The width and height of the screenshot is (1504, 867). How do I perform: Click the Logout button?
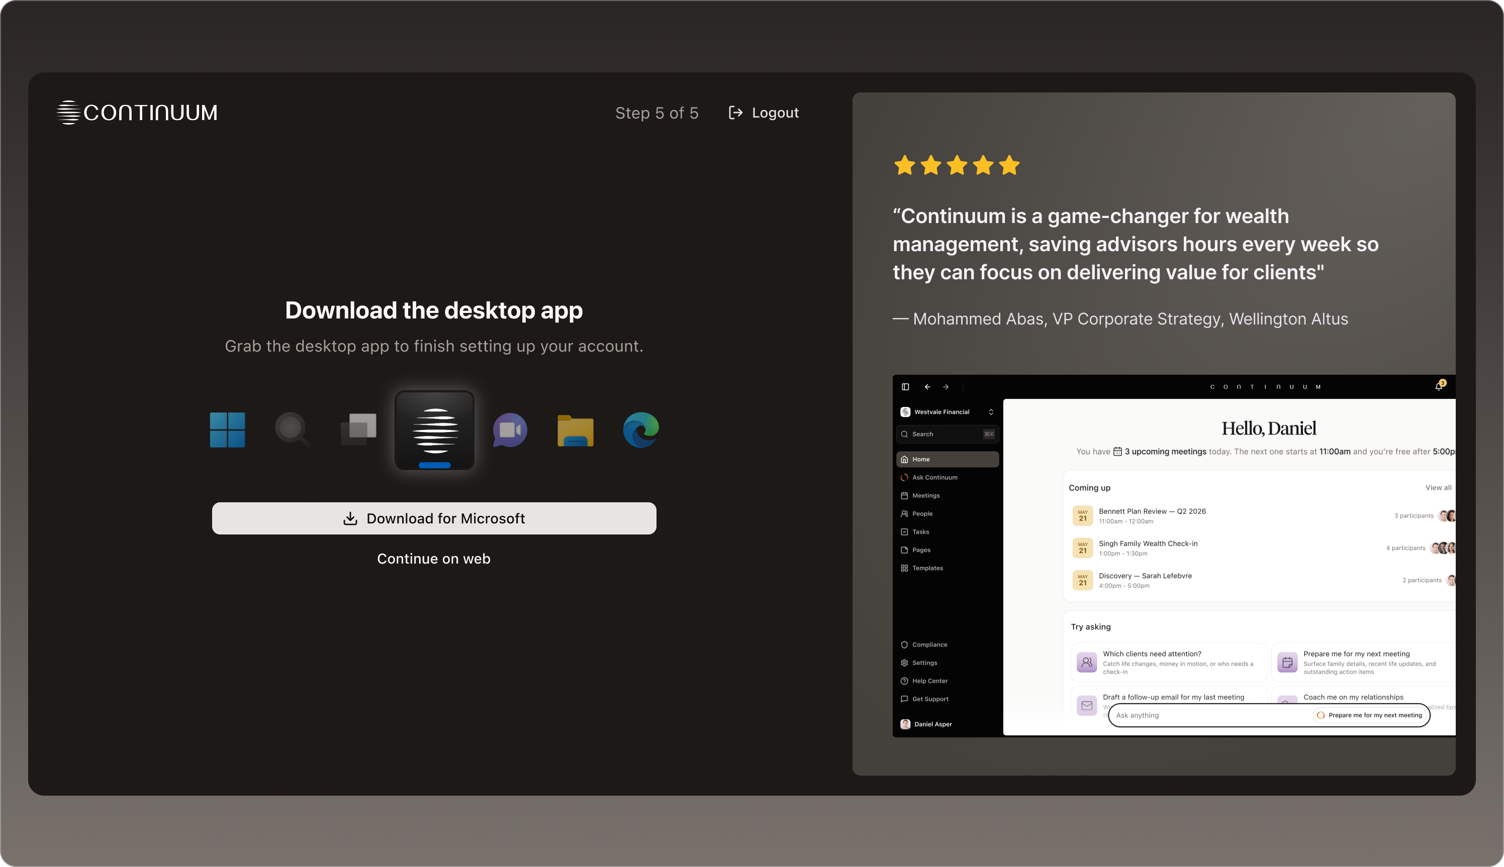pos(764,113)
